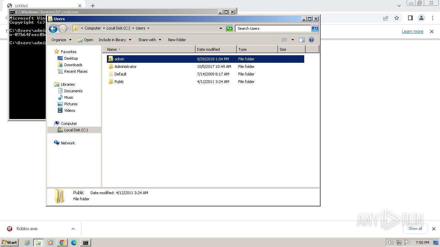The height and width of the screenshot is (247, 440).
Task: Open Explorer help via the question mark icon
Action: 311,40
